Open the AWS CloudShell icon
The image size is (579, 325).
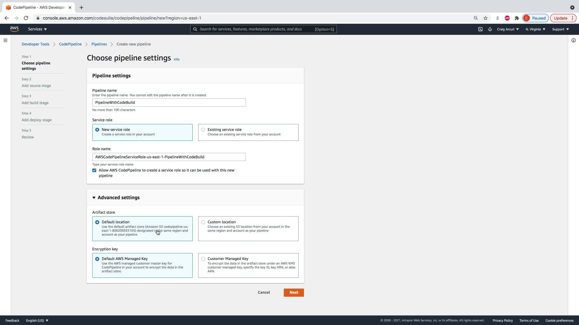point(480,29)
